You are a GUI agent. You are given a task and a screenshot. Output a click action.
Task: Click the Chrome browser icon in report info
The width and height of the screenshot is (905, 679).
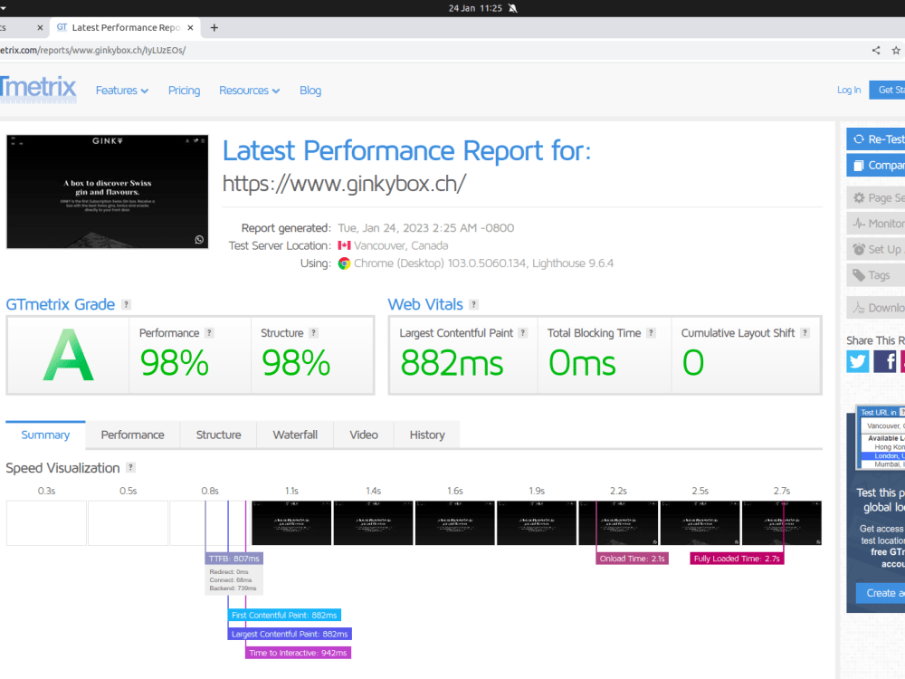(x=344, y=263)
